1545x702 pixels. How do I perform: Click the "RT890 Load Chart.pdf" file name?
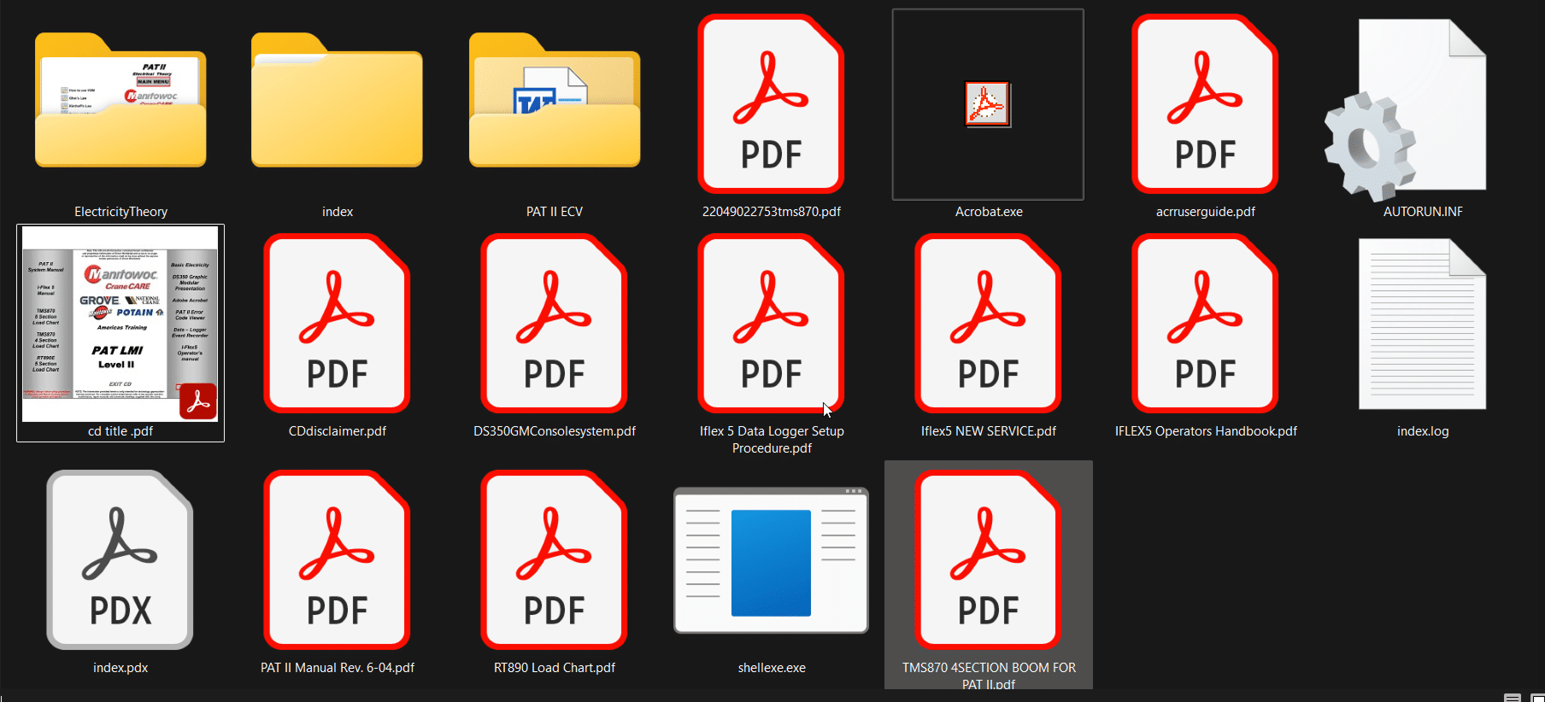point(555,668)
